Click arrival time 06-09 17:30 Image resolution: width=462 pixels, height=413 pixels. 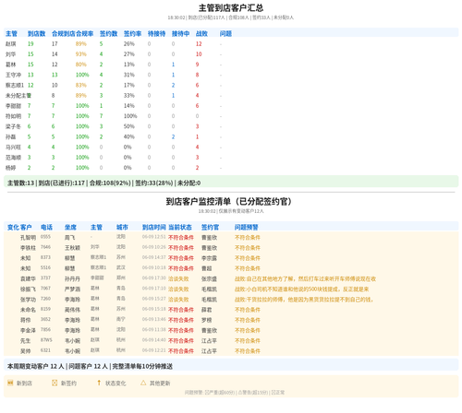[154, 277]
